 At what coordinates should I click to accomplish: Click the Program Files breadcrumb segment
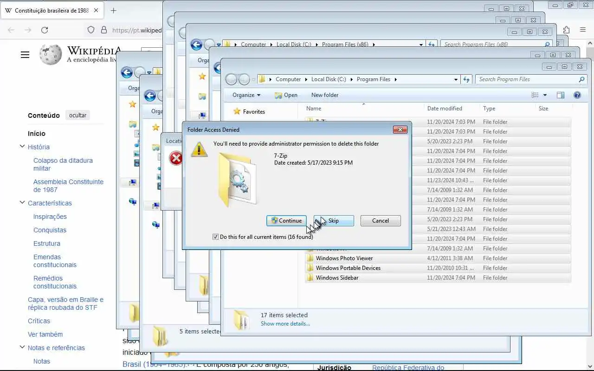tap(374, 79)
